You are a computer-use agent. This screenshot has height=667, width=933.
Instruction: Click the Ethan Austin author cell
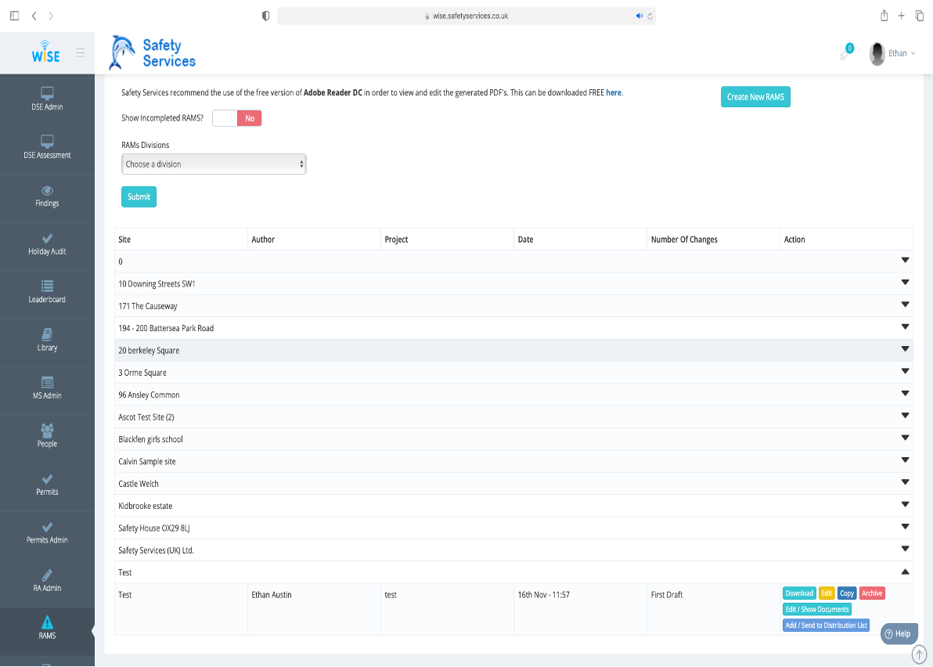click(x=314, y=609)
